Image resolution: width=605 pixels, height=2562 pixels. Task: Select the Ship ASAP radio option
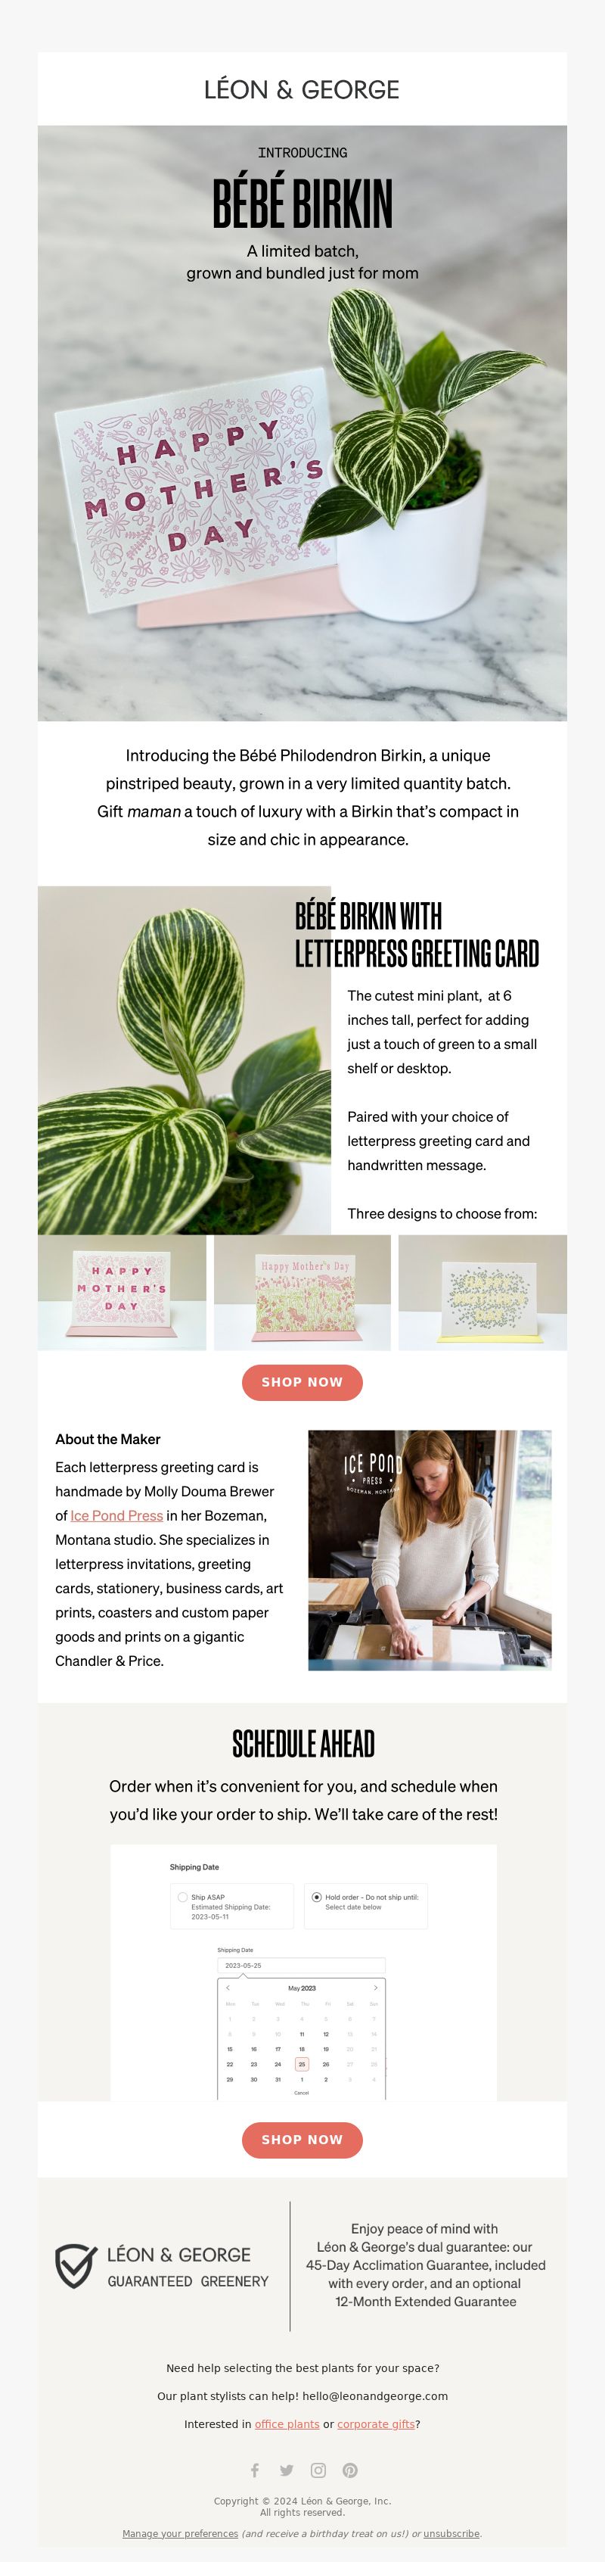click(x=183, y=1897)
